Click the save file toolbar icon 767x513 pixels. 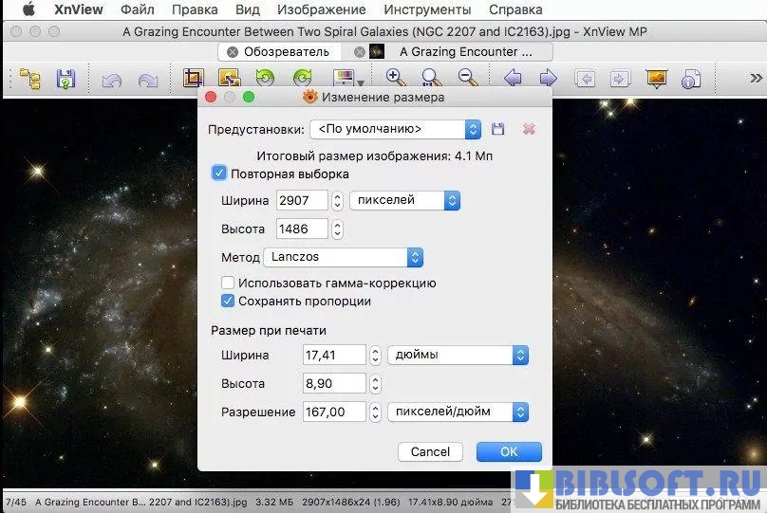65,80
